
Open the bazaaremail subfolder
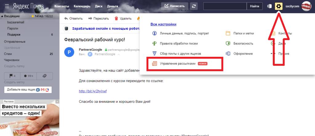[16, 22]
